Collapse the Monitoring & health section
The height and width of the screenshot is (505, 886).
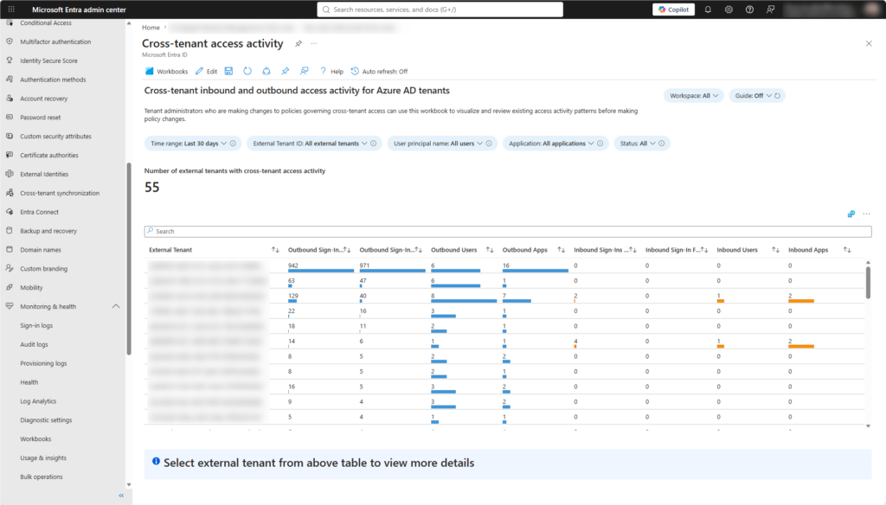(116, 307)
